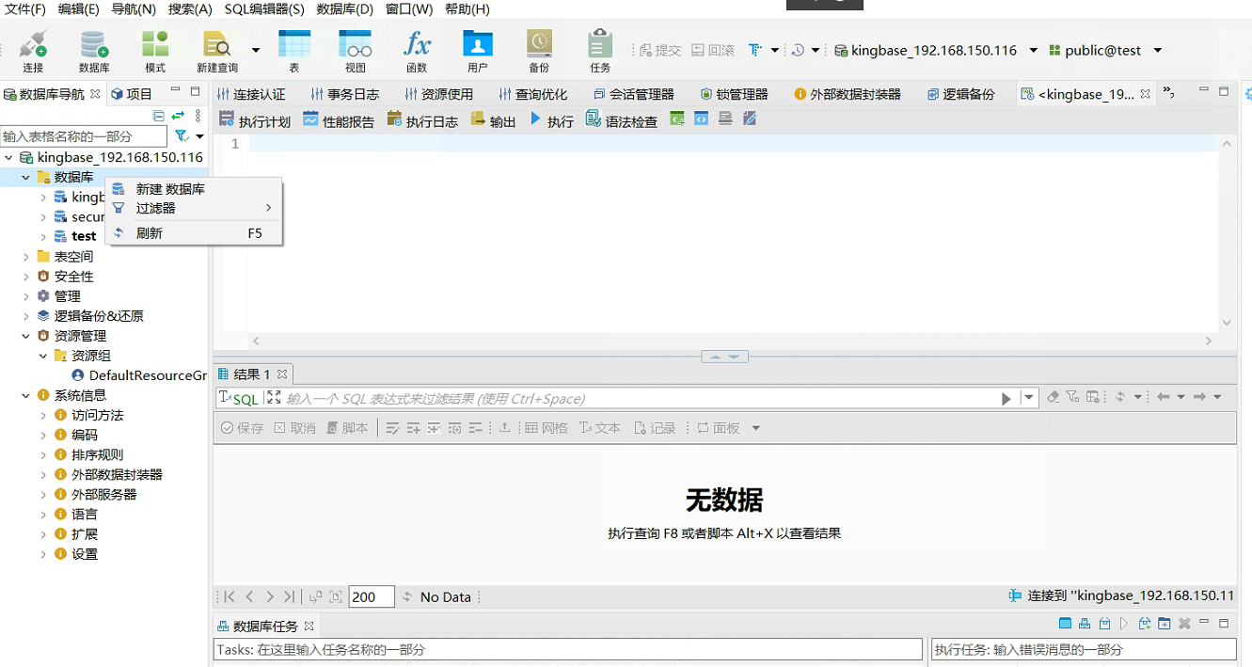Expand the 表空间 tree node

pyautogui.click(x=26, y=257)
